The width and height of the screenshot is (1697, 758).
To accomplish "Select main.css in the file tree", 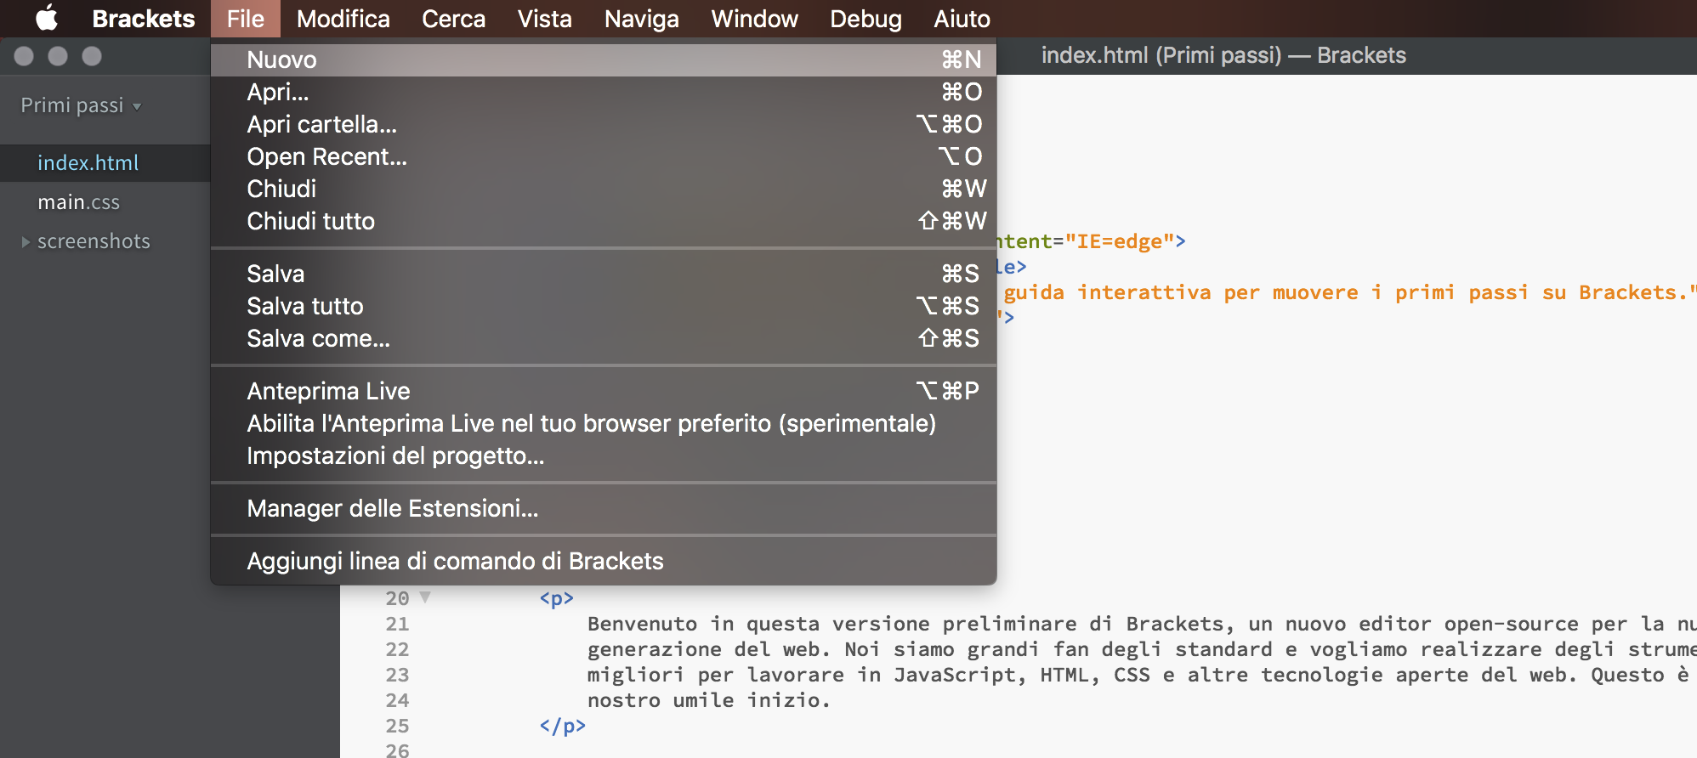I will 79,202.
